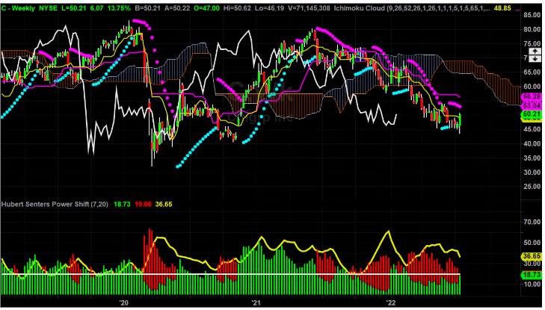Viewport: 545px width, 310px height.
Task: Click the "6.07" net change value
Action: pyautogui.click(x=96, y=7)
